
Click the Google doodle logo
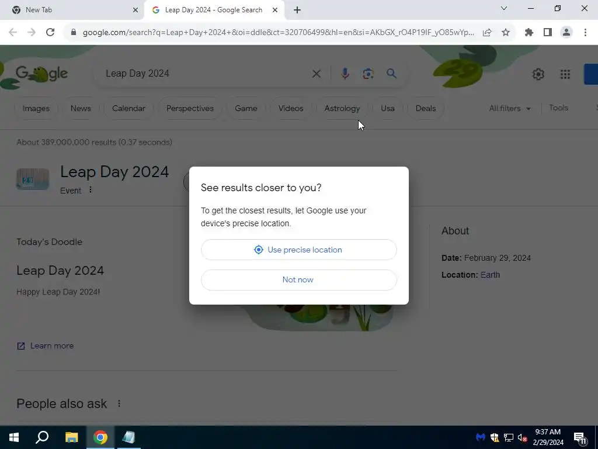point(41,73)
